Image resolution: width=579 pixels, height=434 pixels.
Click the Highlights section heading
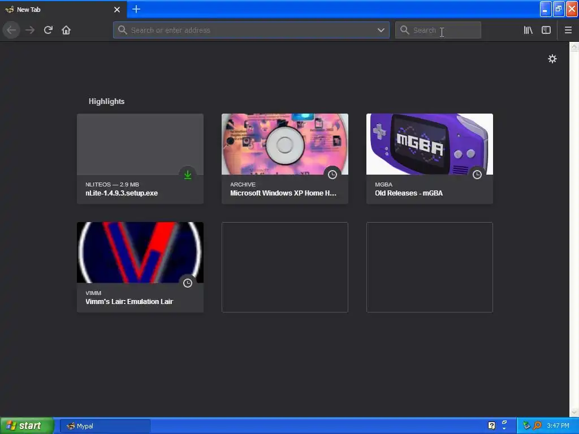[106, 101]
